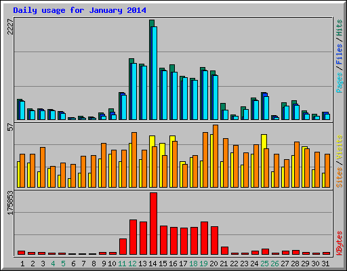Click day 8 on the date axis
Image resolution: width=347 pixels, height=271 pixels.
point(94,264)
